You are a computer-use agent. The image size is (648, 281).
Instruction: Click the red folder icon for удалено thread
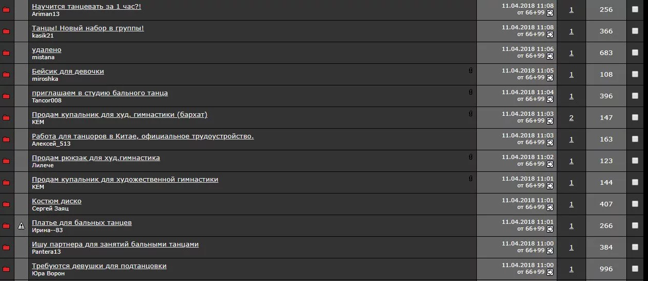pyautogui.click(x=6, y=53)
